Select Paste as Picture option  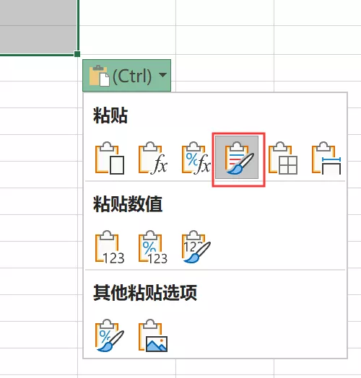153,335
